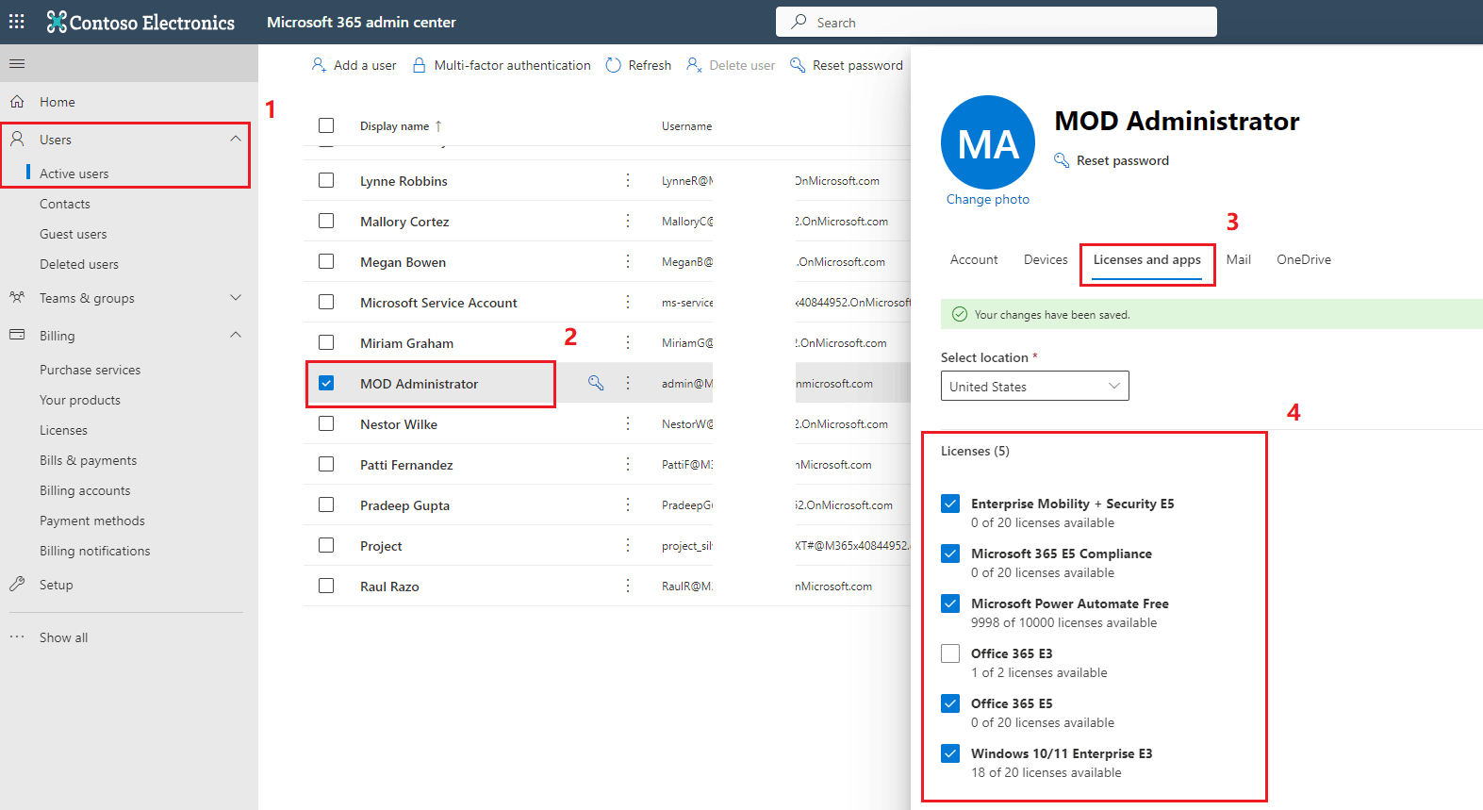1483x810 pixels.
Task: Click the Add a user icon
Action: [319, 64]
